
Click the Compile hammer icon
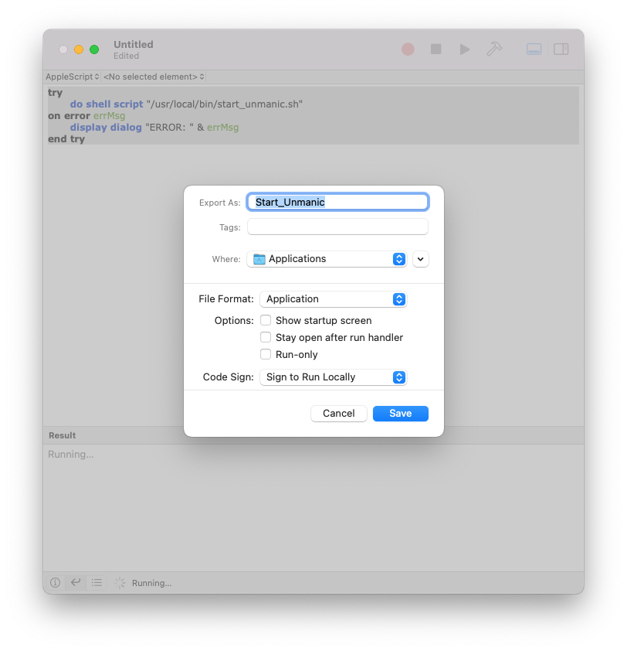click(494, 49)
